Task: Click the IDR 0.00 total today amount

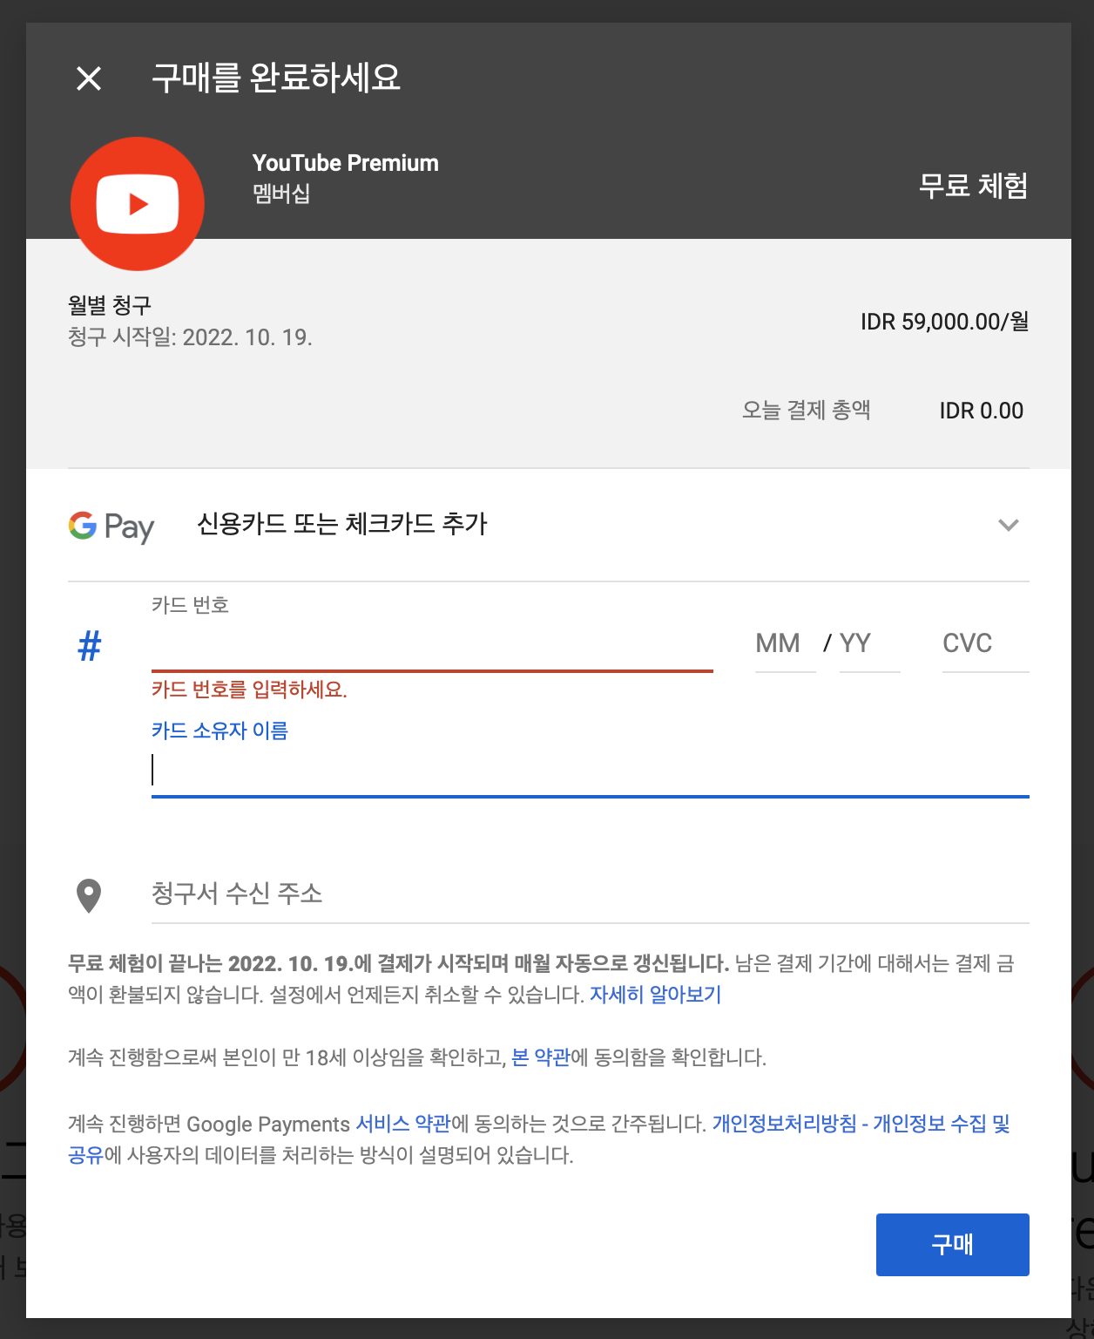Action: (982, 411)
